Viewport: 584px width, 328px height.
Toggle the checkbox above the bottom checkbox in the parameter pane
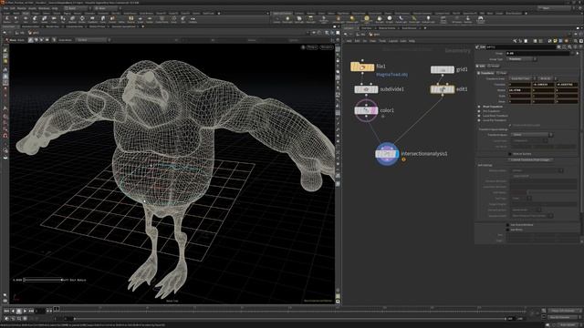pos(507,225)
